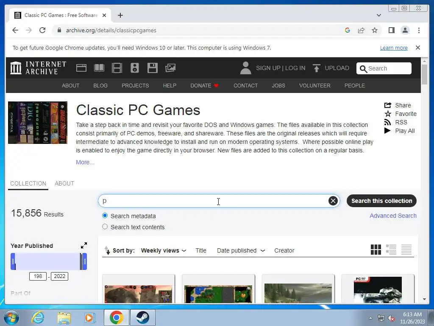Expand the Year Published histogram
The image size is (434, 326).
tap(83, 245)
